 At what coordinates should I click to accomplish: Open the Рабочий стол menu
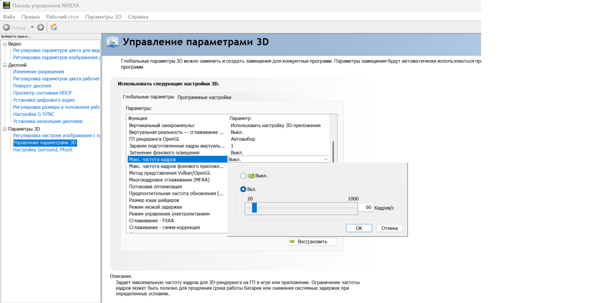point(62,17)
